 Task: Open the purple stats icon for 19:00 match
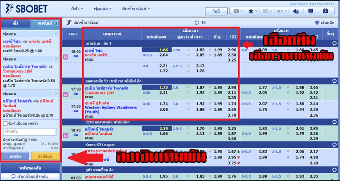(66, 57)
